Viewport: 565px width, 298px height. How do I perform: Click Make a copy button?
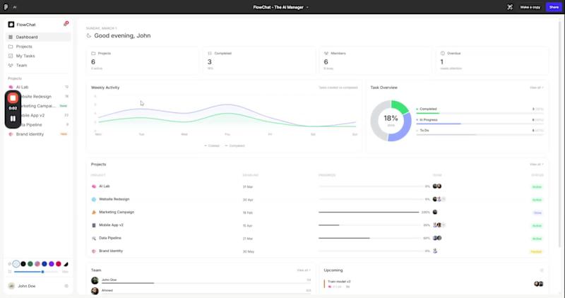530,7
